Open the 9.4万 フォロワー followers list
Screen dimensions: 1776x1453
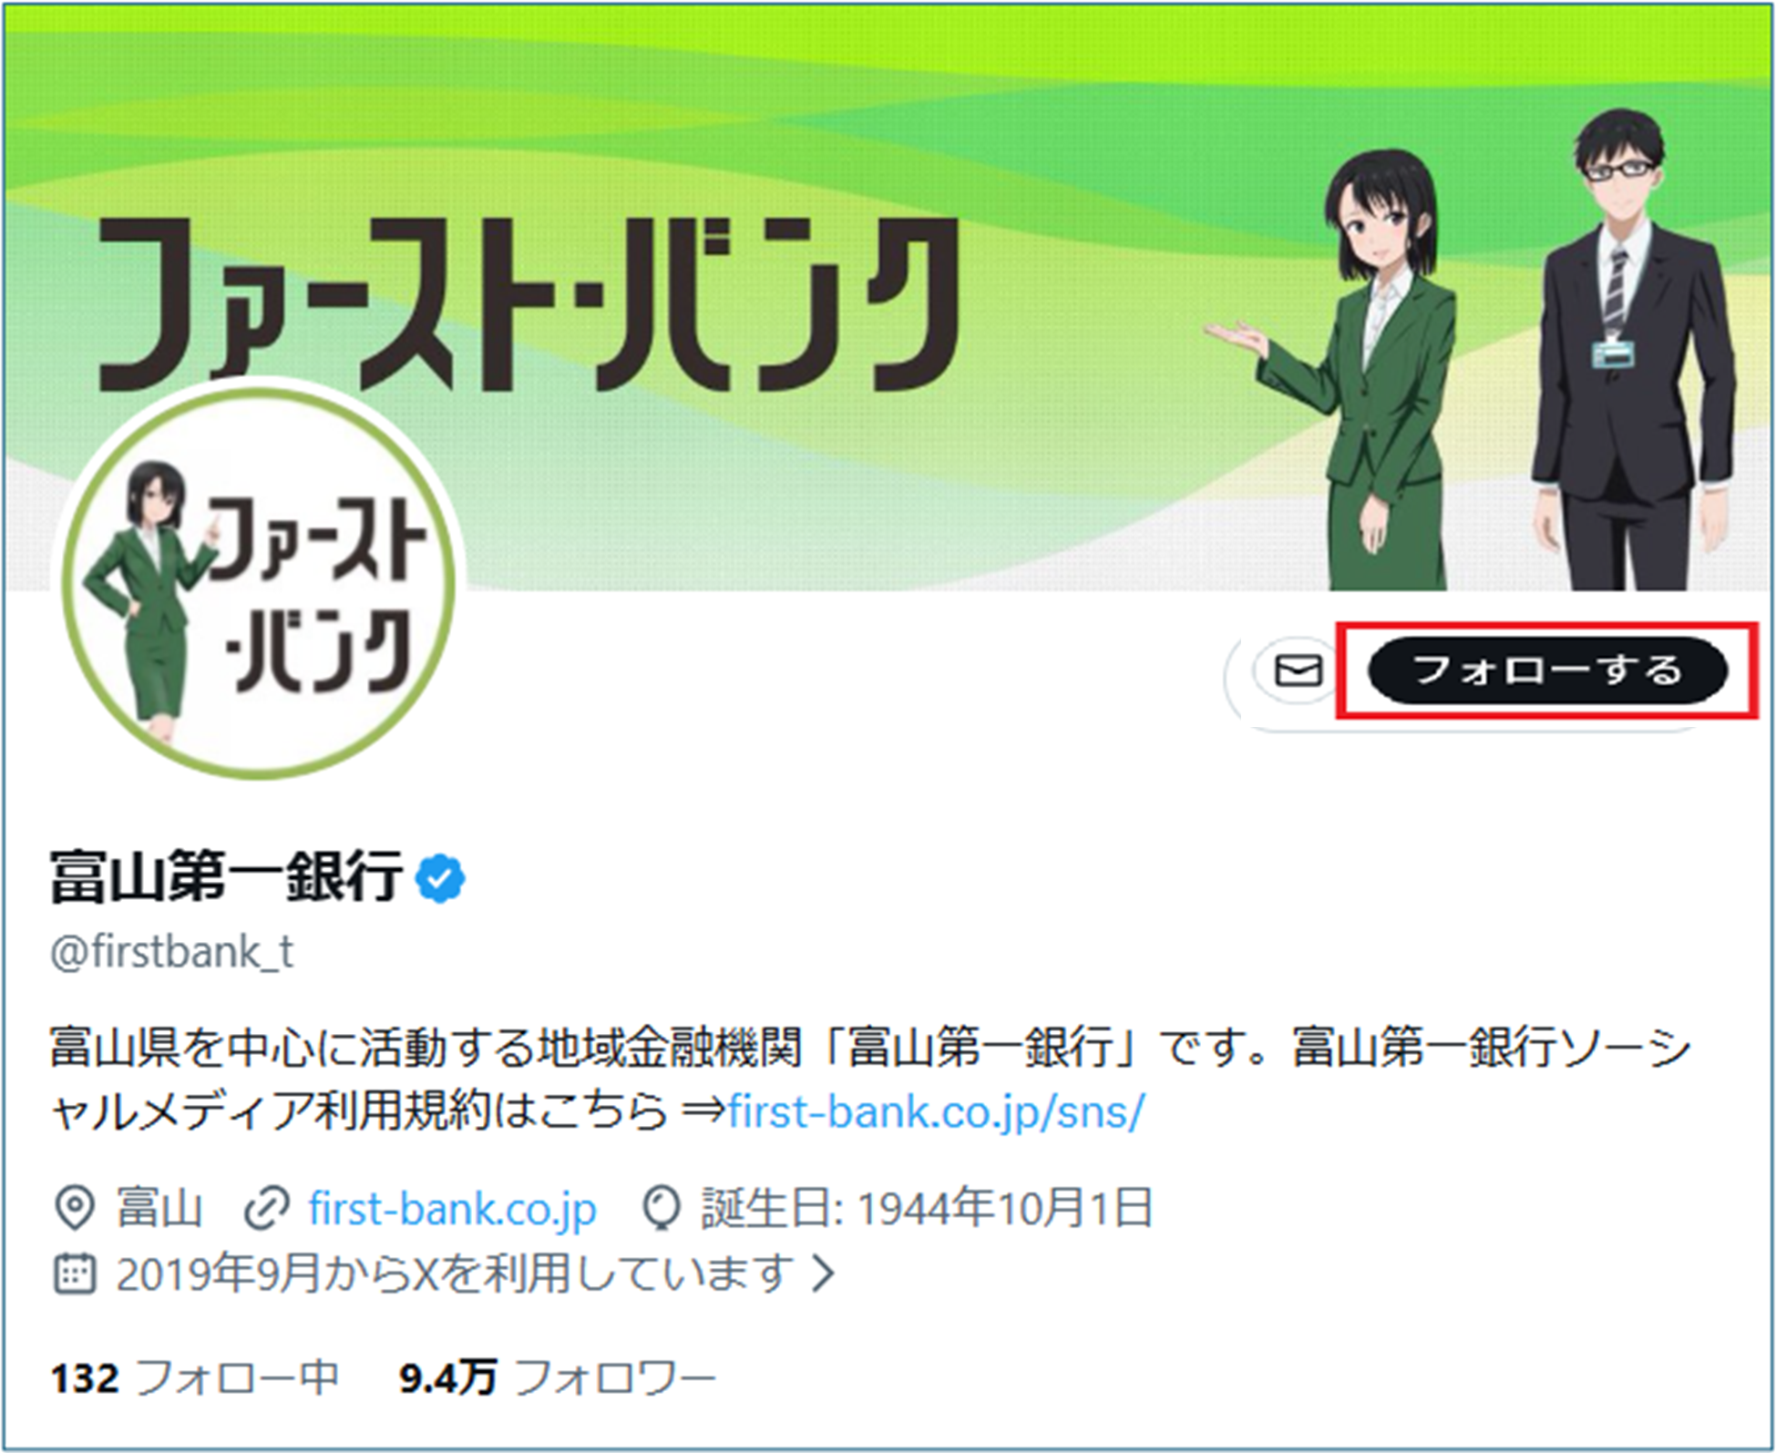(x=557, y=1377)
